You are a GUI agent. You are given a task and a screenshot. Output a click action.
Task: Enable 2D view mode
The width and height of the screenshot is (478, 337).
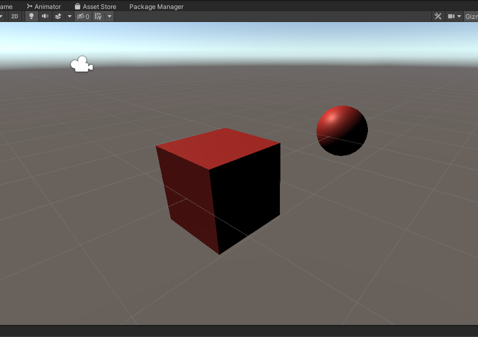point(14,16)
